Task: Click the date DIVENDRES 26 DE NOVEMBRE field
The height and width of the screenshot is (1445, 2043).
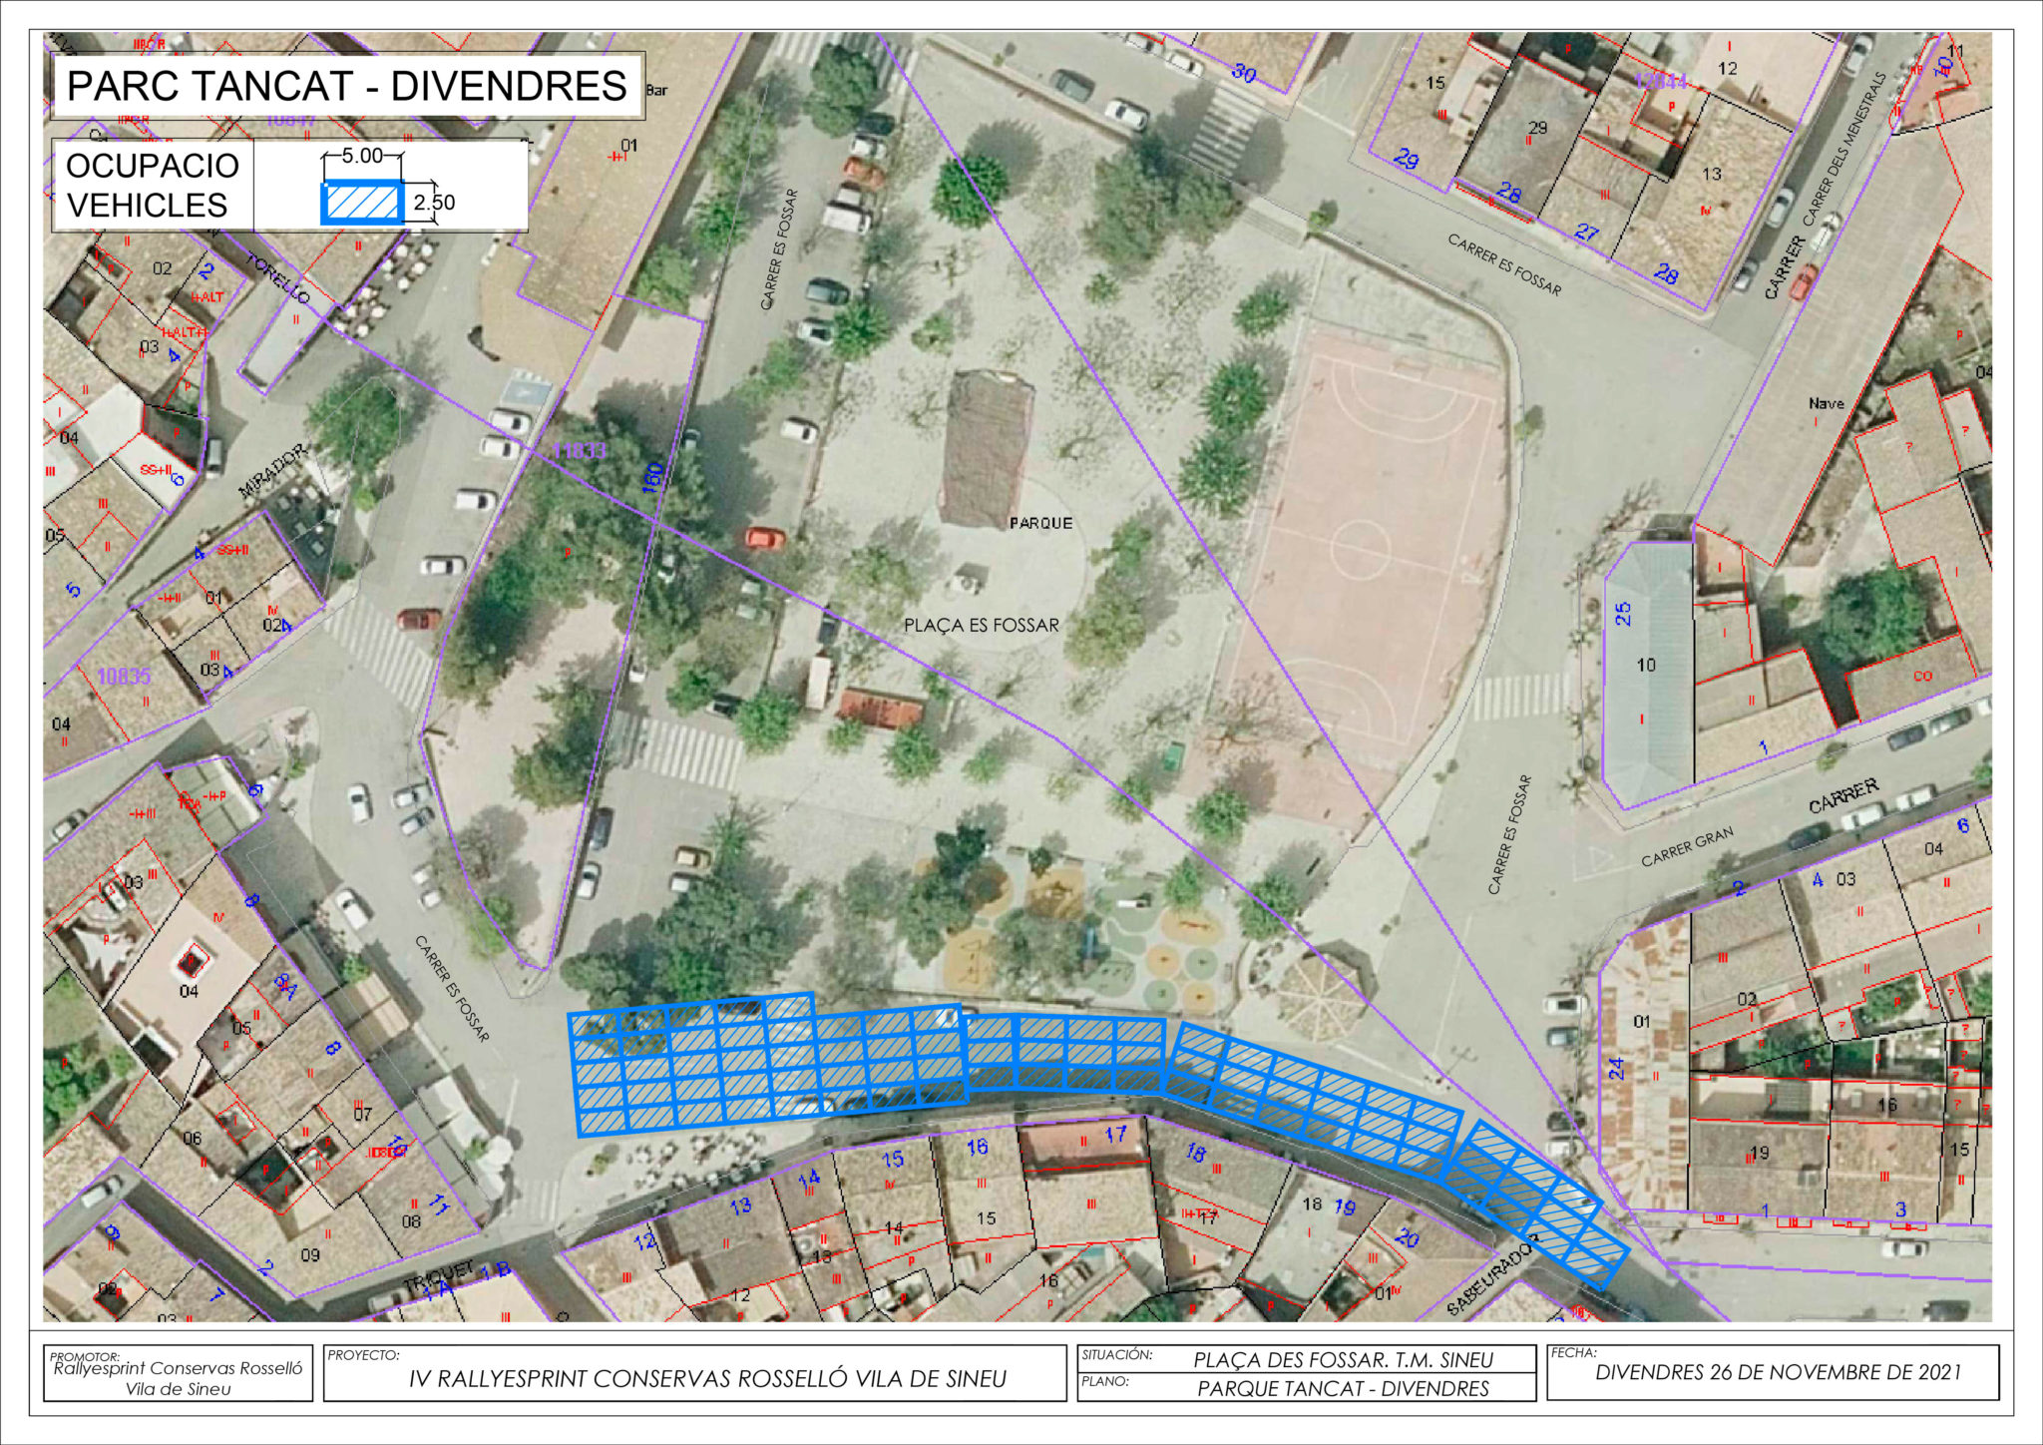Action: [x=1778, y=1371]
